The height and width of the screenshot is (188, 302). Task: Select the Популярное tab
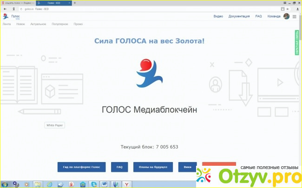click(x=59, y=24)
